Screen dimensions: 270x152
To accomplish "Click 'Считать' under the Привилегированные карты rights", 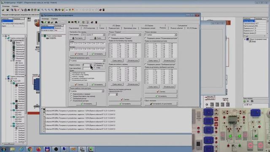I will [x=79, y=84].
